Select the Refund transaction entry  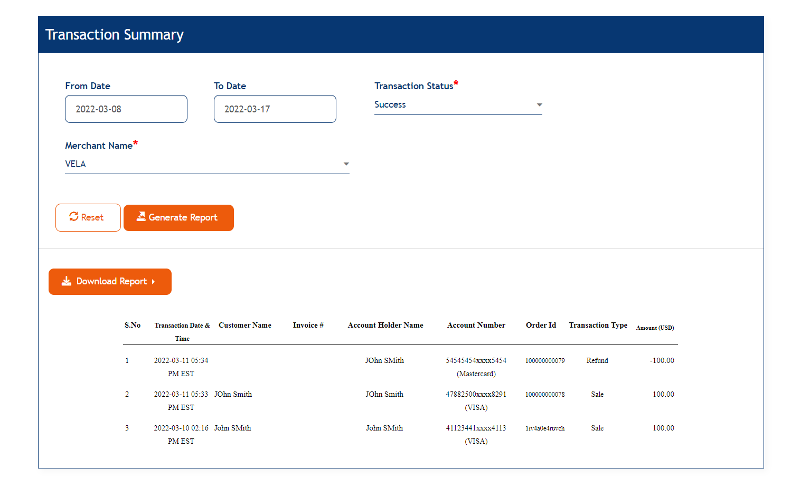click(x=597, y=360)
